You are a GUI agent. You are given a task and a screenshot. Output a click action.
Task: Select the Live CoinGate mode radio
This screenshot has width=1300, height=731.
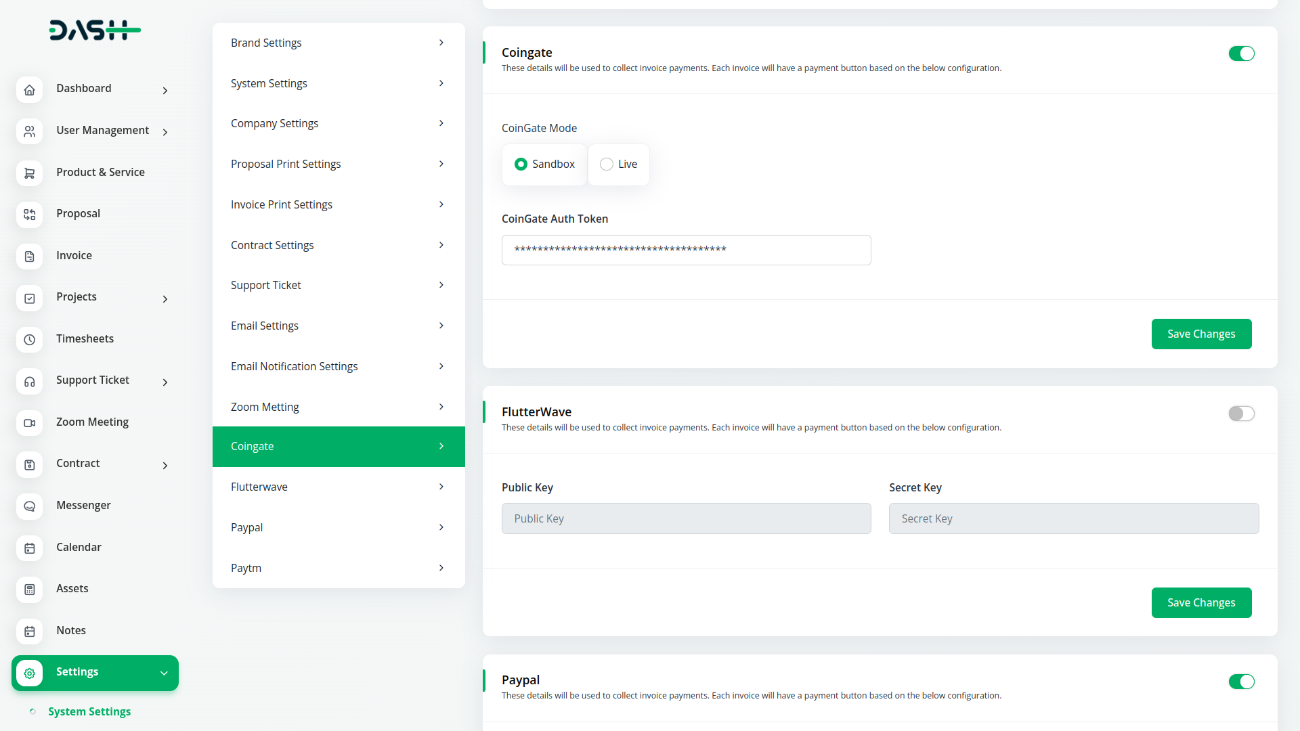point(607,164)
